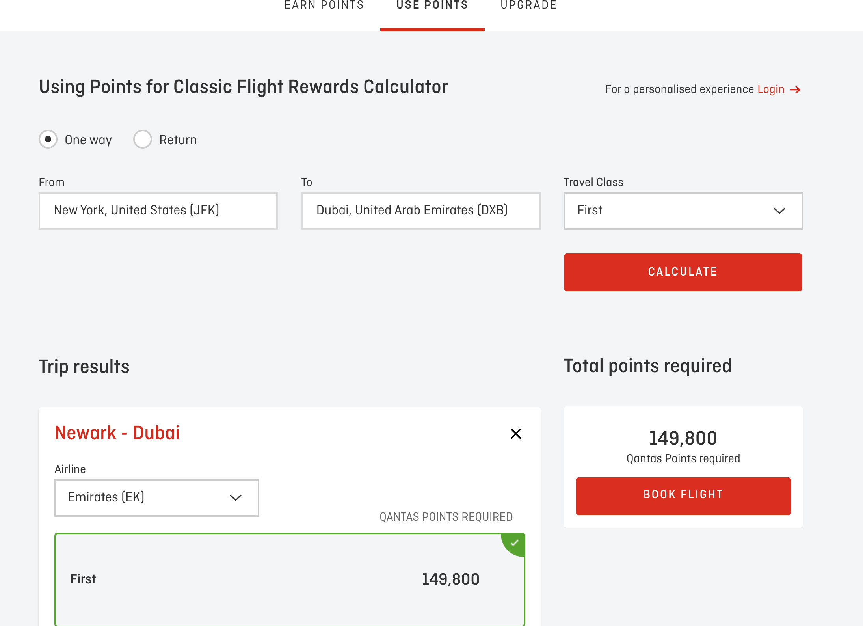The height and width of the screenshot is (626, 863).
Task: Choose the First fare option row
Action: pyautogui.click(x=290, y=579)
